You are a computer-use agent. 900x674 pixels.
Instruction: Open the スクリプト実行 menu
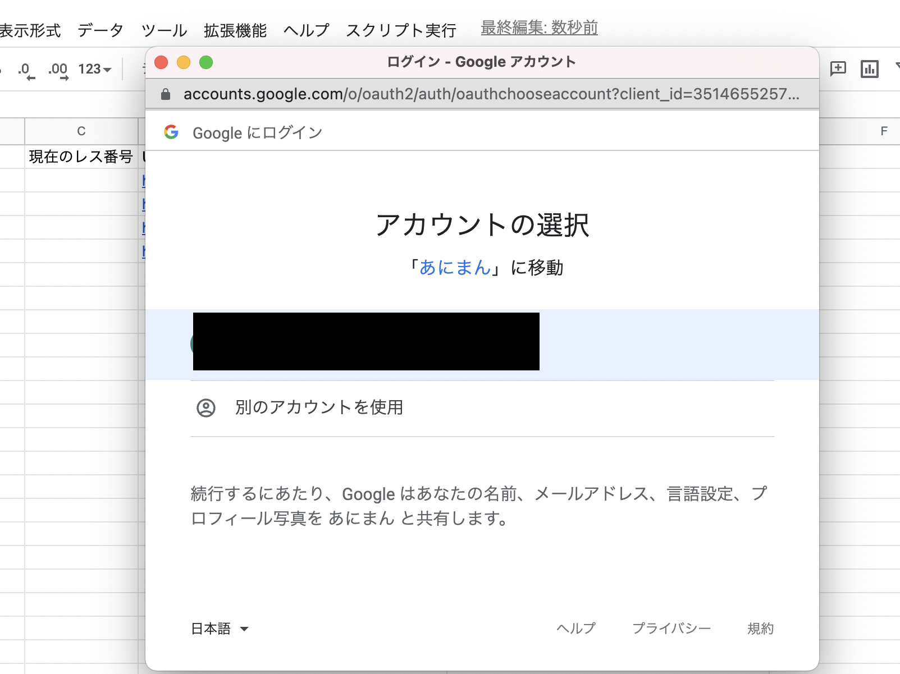click(401, 30)
